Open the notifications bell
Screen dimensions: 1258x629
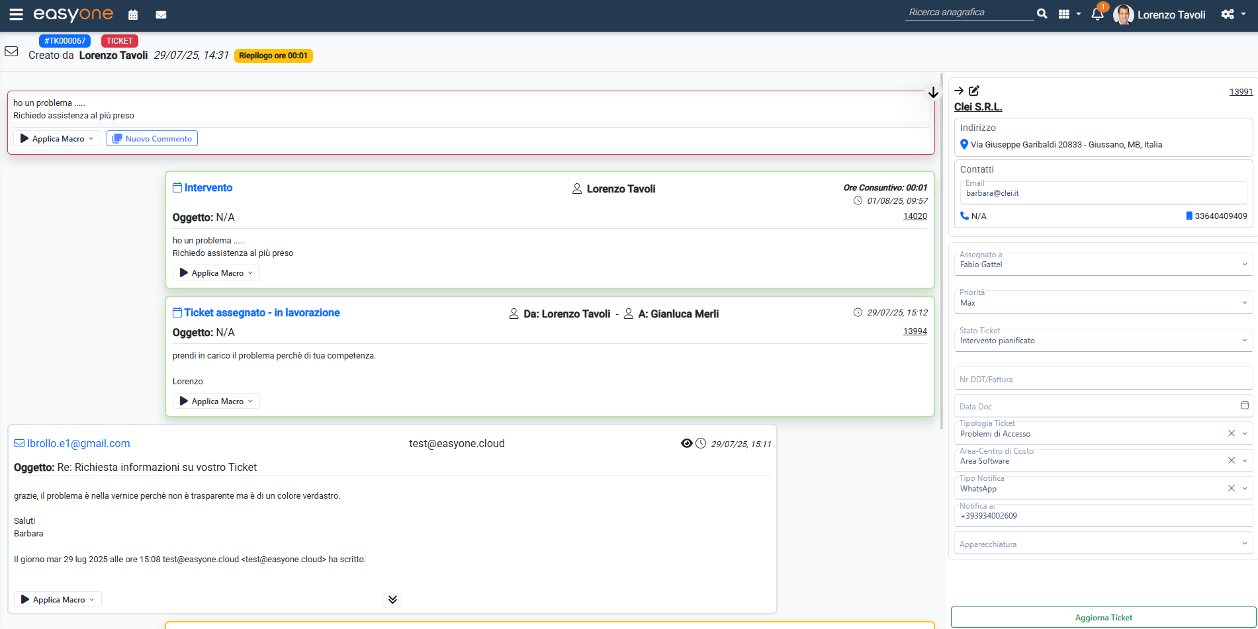[1097, 15]
